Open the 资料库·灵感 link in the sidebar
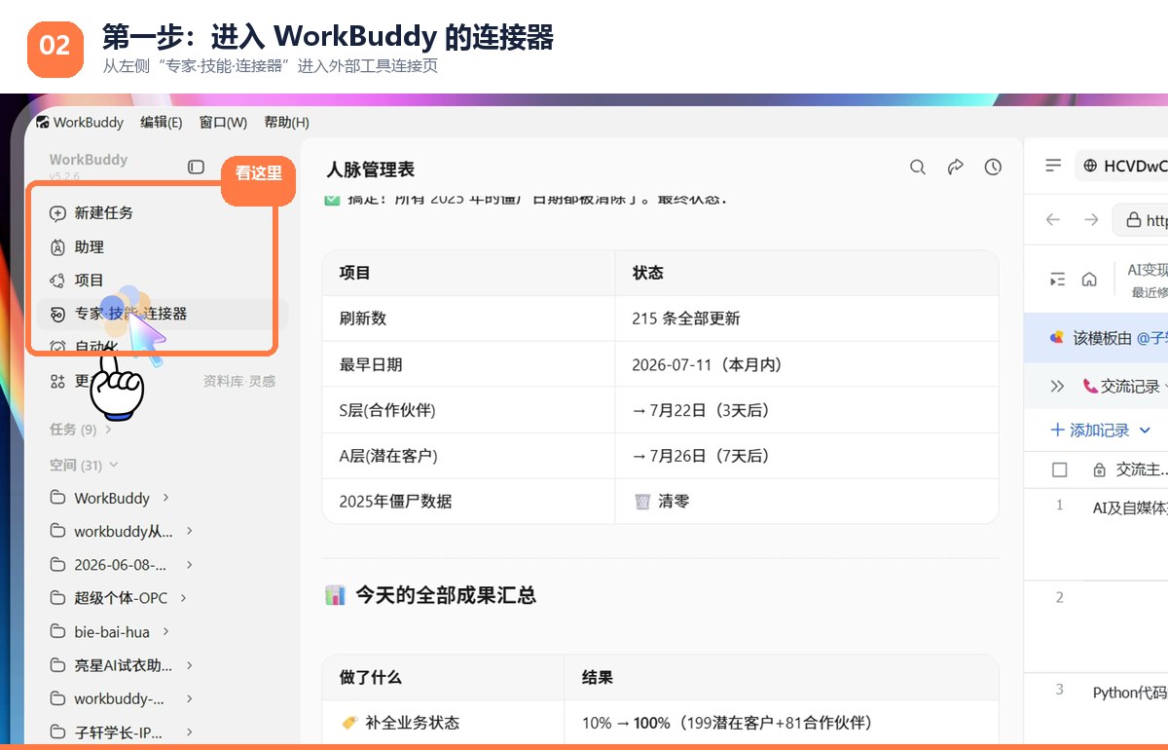The height and width of the screenshot is (750, 1168). click(238, 381)
